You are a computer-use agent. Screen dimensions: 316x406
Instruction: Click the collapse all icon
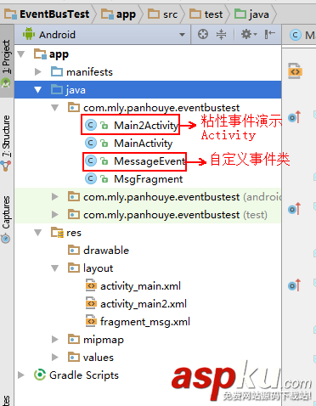pyautogui.click(x=221, y=34)
